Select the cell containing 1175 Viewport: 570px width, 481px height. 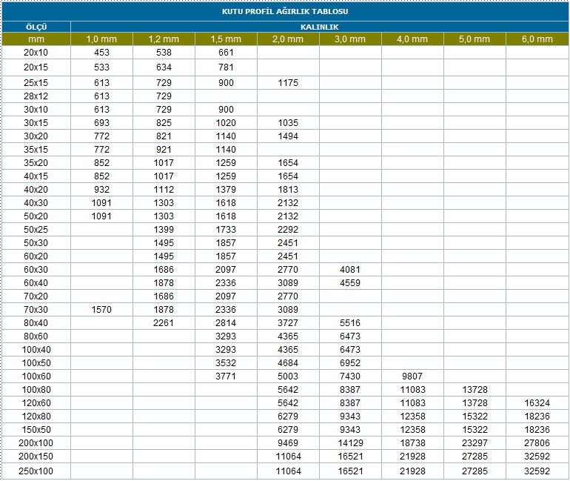tap(288, 83)
